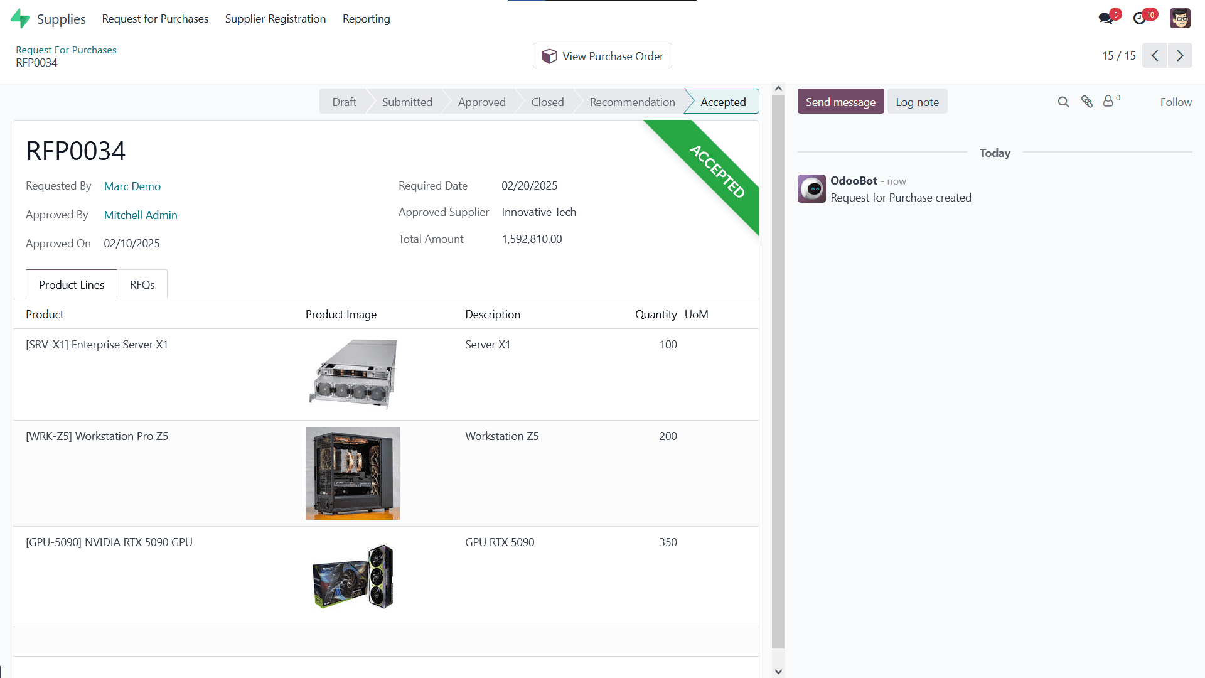Switch to the RFQs tab
Screen dimensions: 1205x678
(x=142, y=284)
